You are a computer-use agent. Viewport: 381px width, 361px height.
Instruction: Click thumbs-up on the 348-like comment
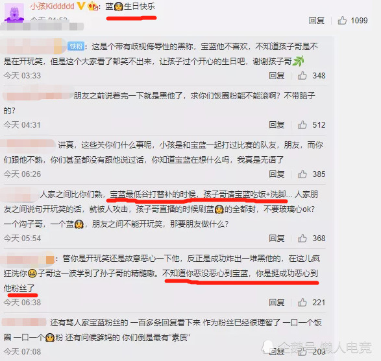(x=302, y=76)
